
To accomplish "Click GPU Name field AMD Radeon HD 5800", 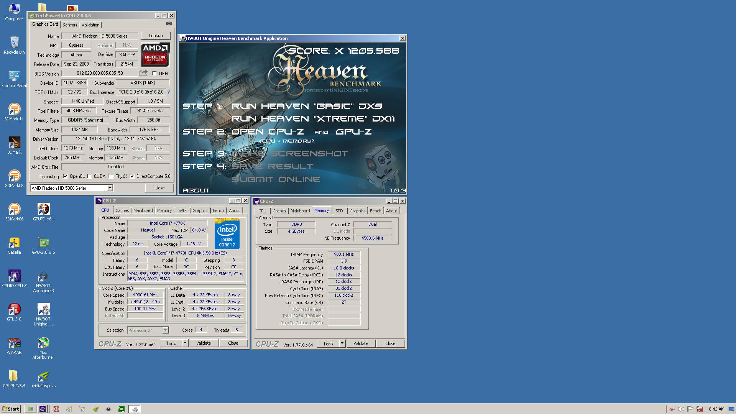I will pos(100,36).
